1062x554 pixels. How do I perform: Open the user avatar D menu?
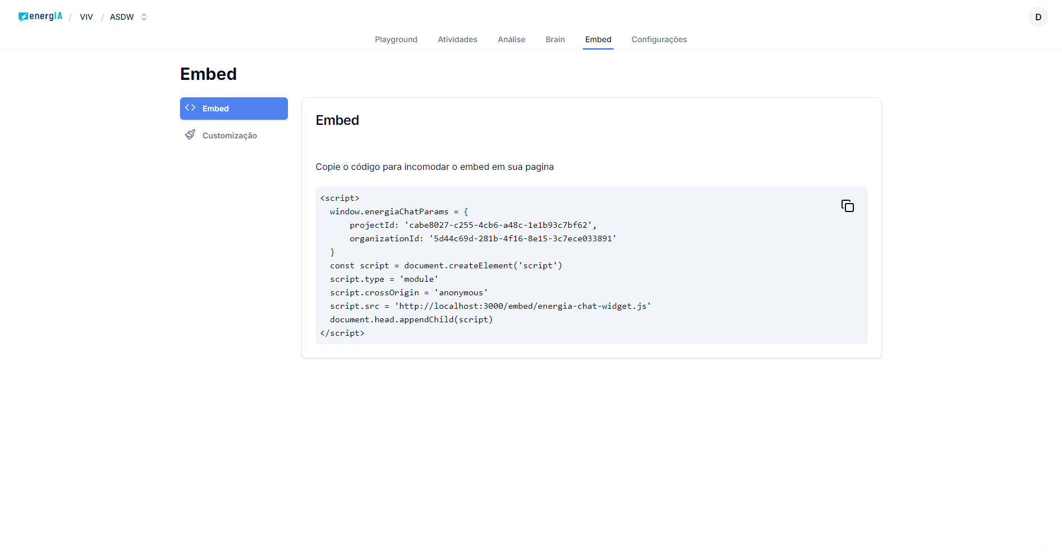(1038, 17)
